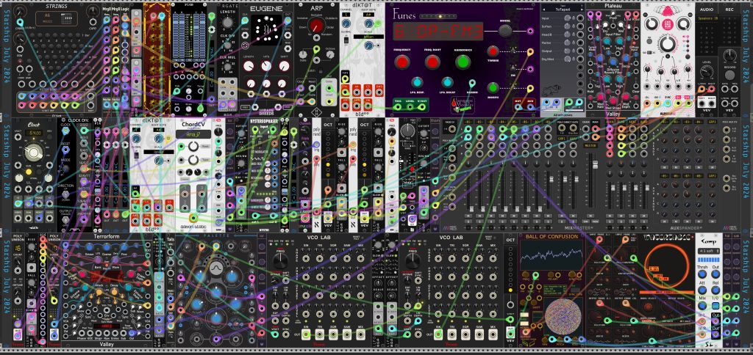Click the Funes LPG RESP. cyan knob
This screenshot has height=355, width=753.
417,82
